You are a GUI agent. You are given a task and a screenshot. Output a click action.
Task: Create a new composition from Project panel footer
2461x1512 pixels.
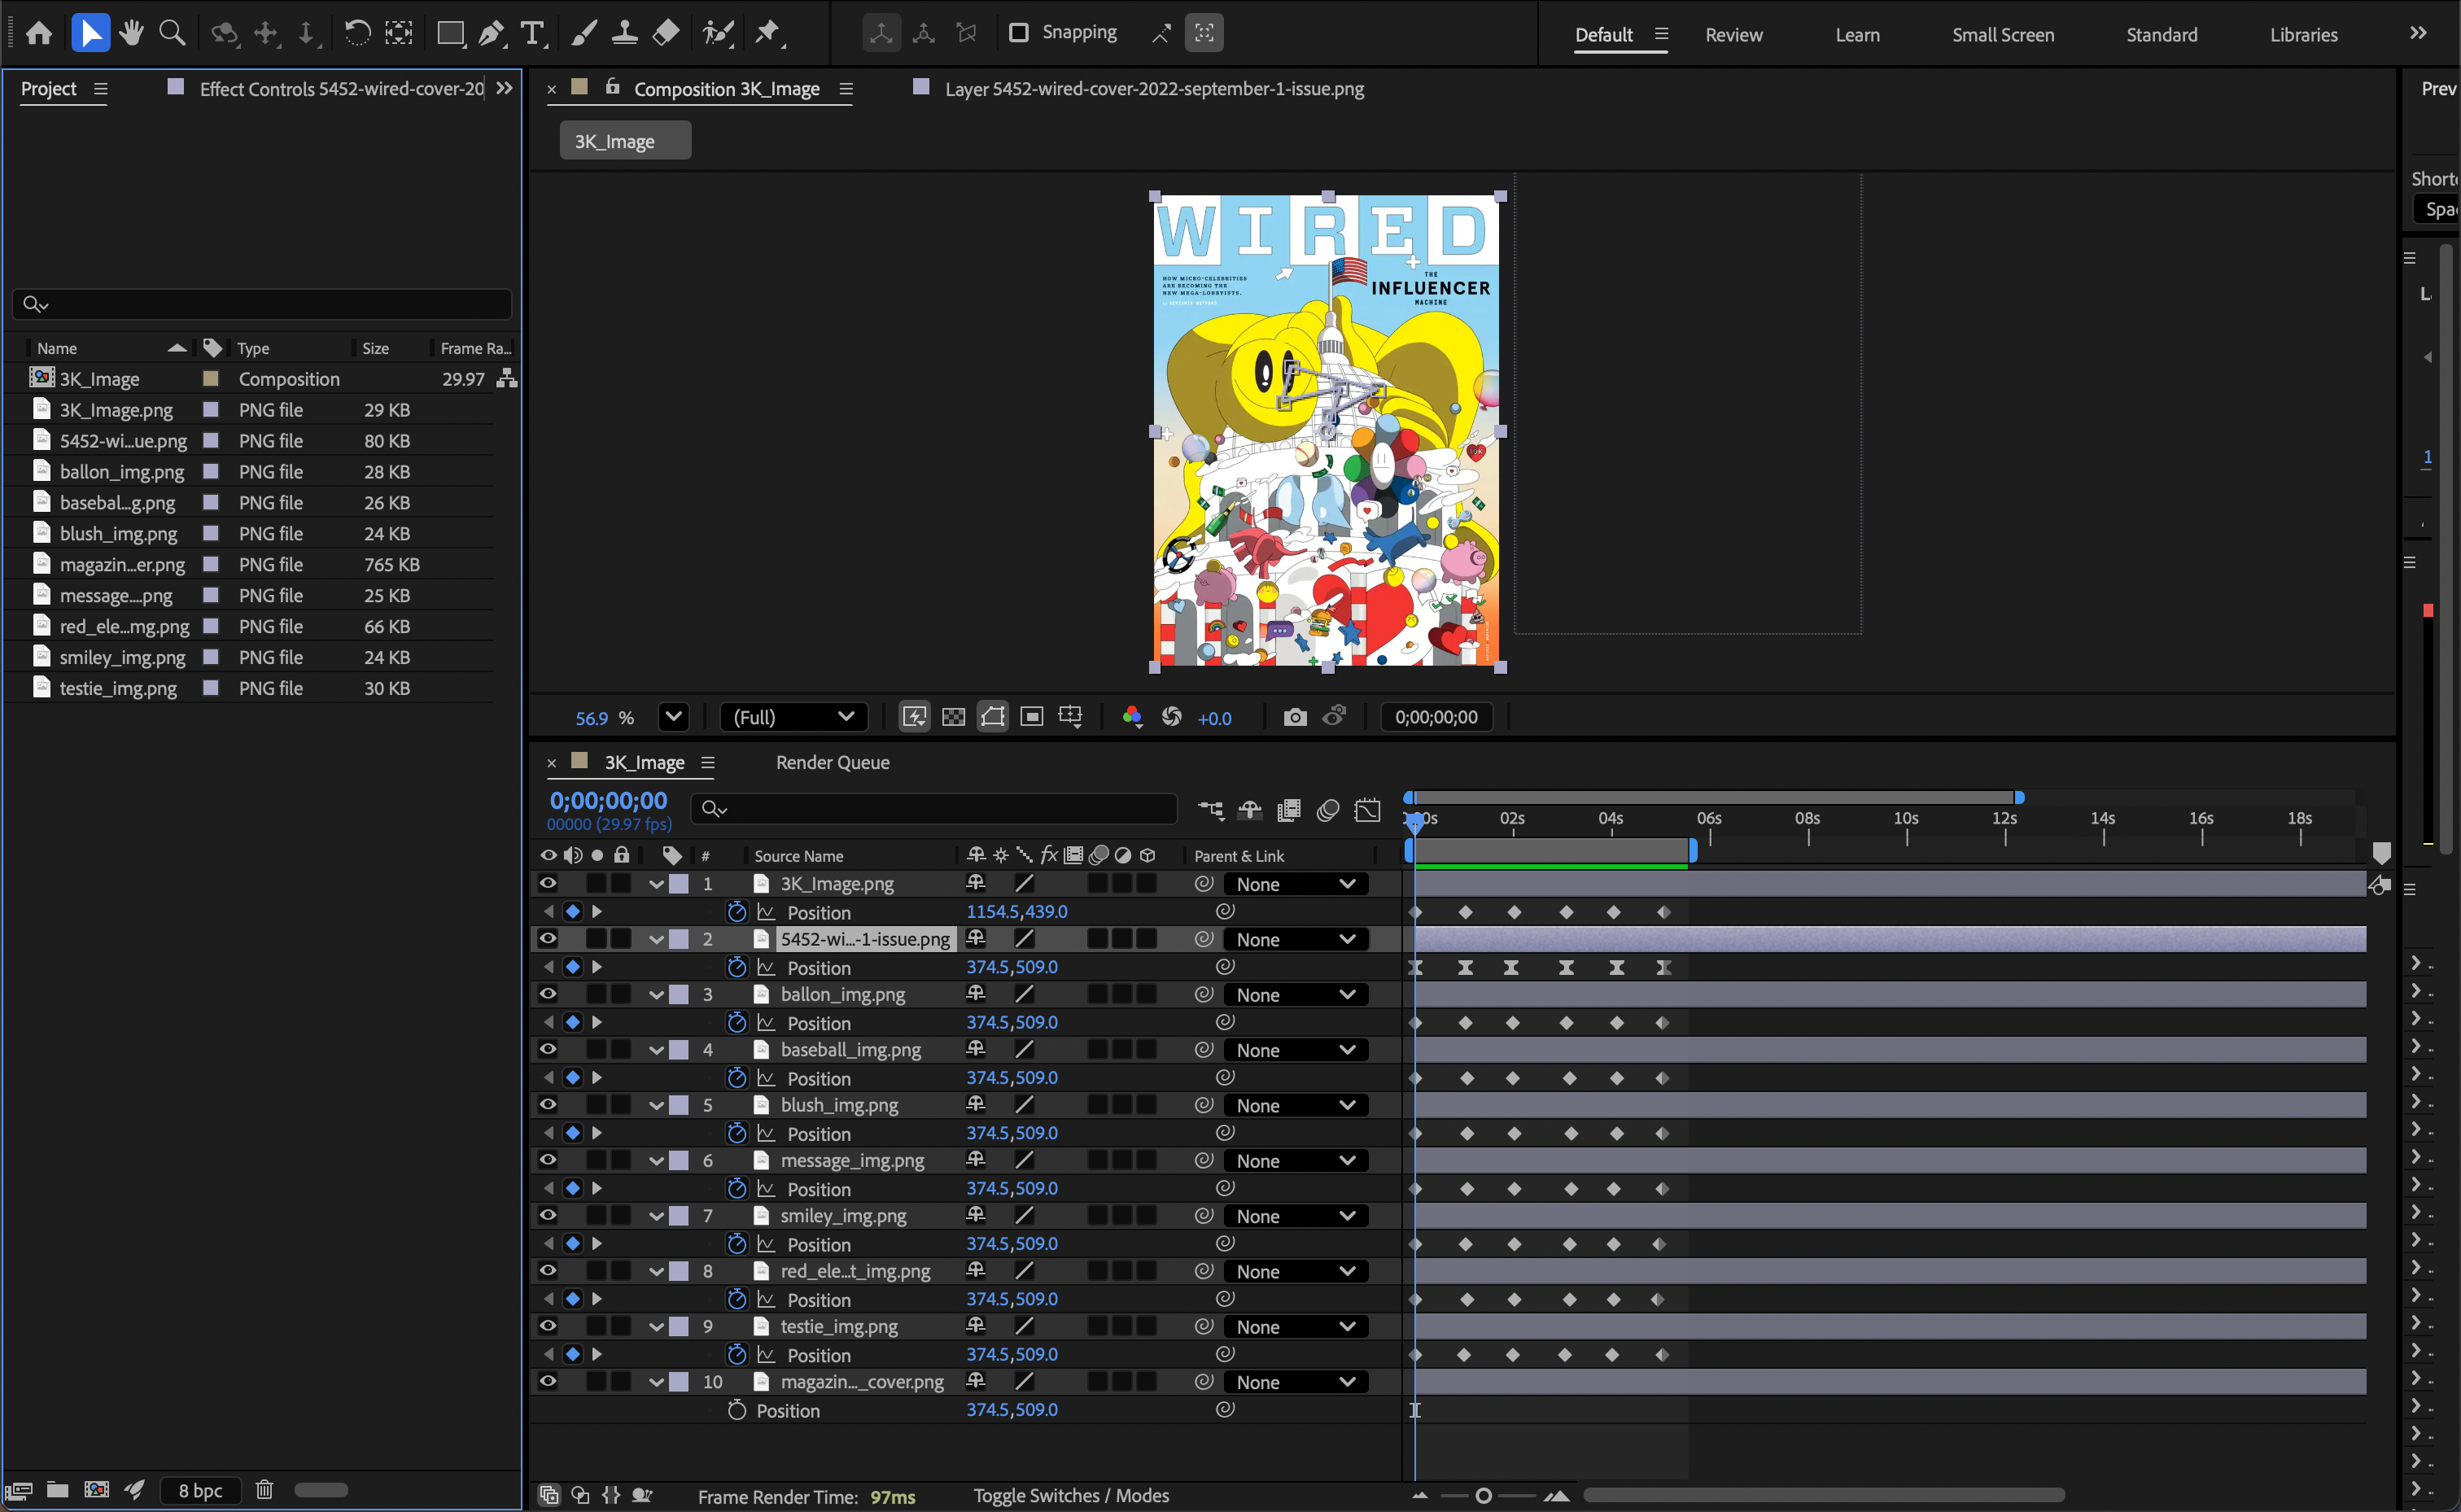tap(97, 1490)
